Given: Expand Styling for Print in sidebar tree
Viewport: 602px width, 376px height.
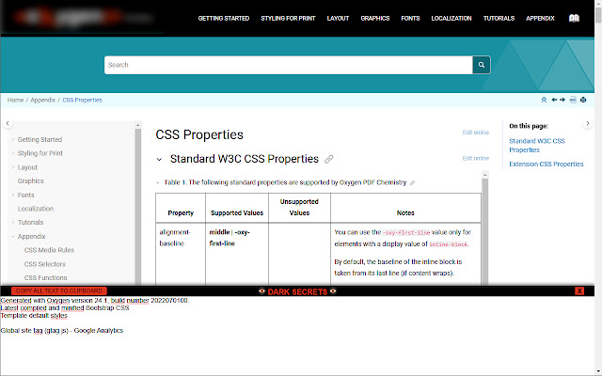Looking at the screenshot, I should pos(12,153).
